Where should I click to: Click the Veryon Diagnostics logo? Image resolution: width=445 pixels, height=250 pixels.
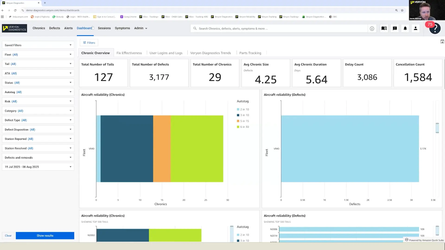tap(14, 28)
